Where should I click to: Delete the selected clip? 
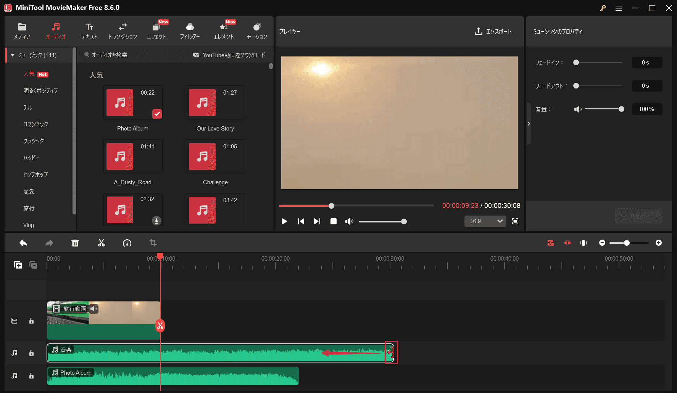point(75,243)
